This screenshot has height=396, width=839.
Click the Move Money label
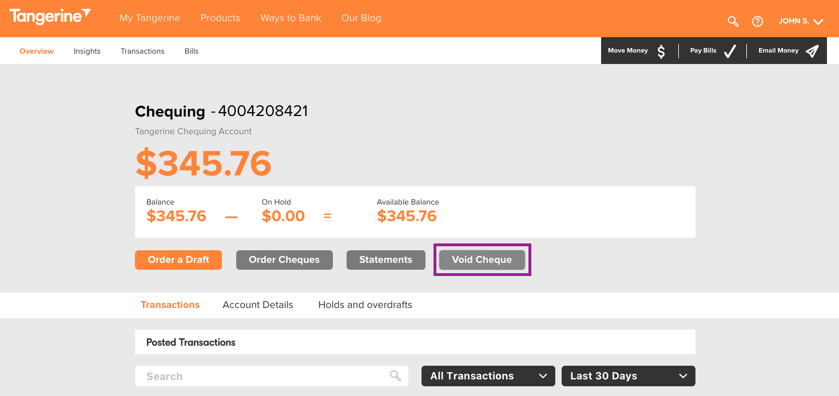[628, 50]
